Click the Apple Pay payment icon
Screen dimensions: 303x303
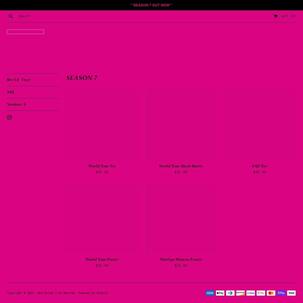(x=220, y=293)
